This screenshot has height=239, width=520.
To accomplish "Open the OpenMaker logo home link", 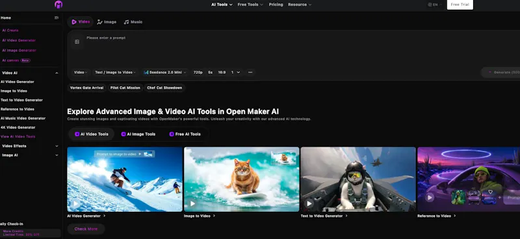I will pos(58,5).
